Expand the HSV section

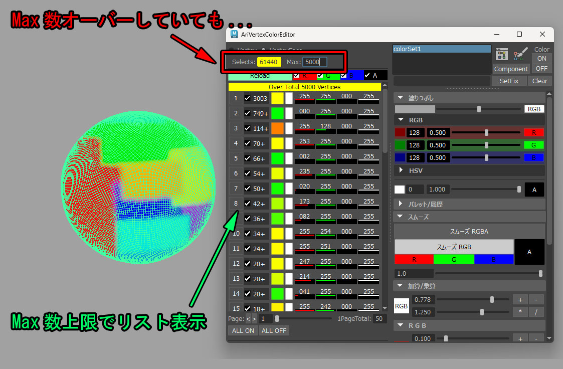tap(401, 170)
